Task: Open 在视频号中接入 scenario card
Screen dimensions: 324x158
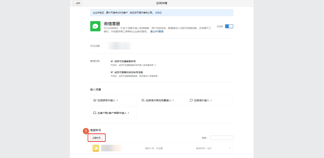Action: pos(113,100)
